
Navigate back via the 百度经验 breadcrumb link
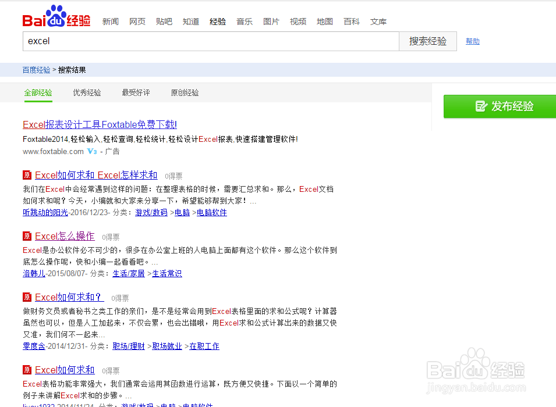pos(36,69)
